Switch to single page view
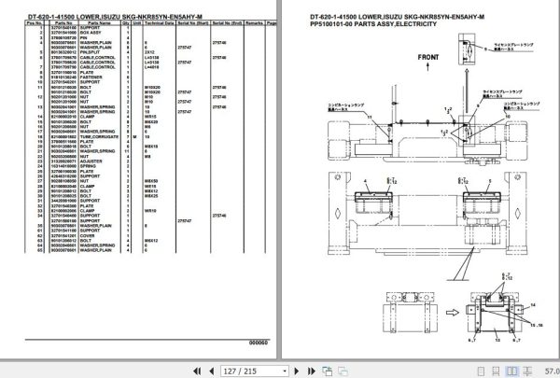Viewport: 560px width, 378px height. tap(481, 371)
